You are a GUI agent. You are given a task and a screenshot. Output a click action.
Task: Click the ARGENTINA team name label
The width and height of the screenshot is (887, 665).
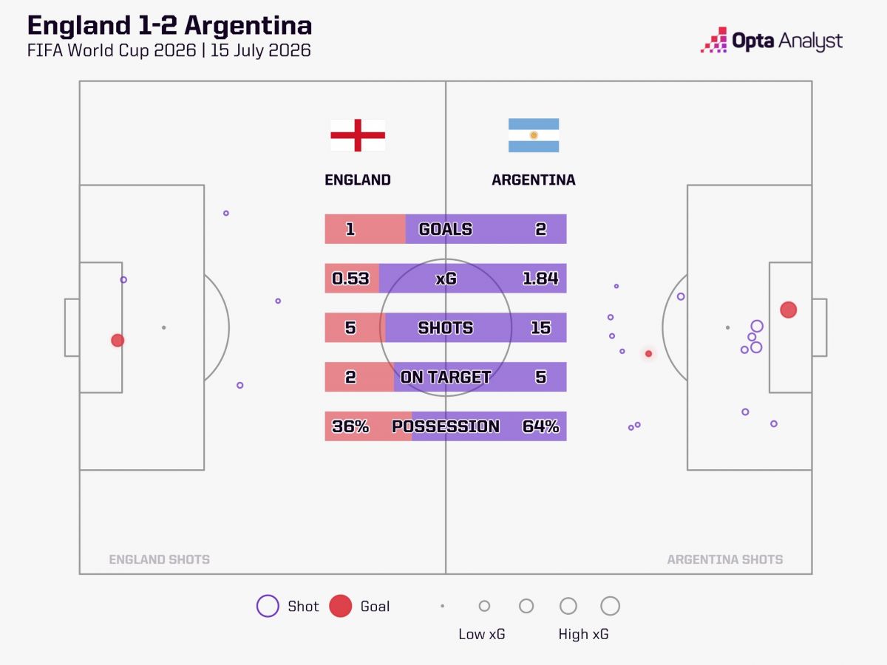(x=534, y=180)
